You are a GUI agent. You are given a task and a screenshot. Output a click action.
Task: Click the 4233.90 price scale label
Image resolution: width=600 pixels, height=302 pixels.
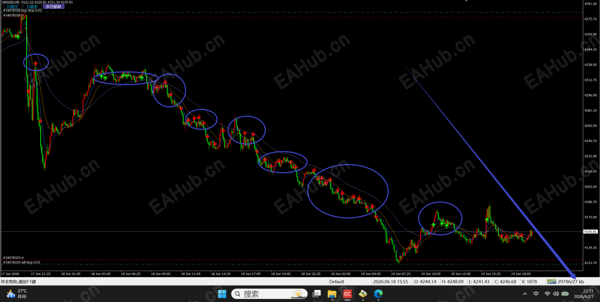tap(590, 156)
